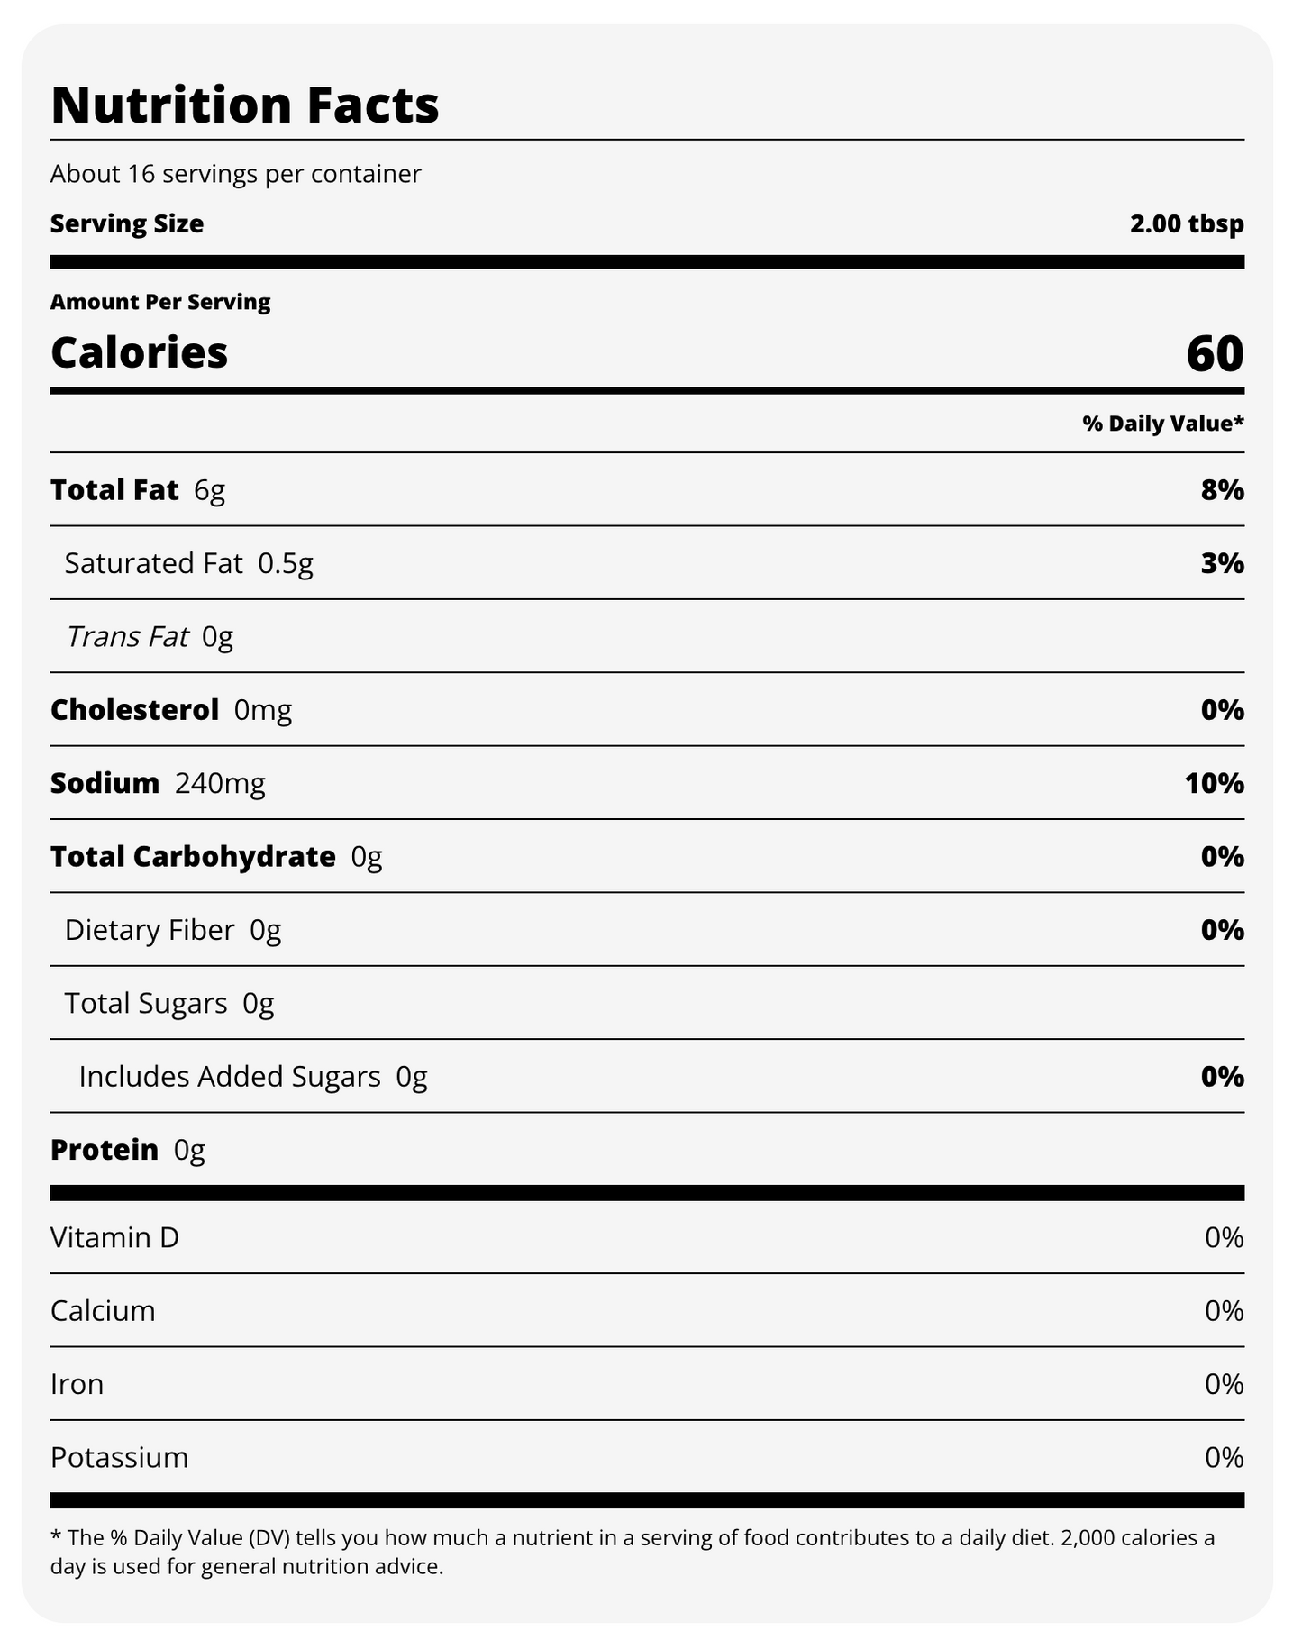Click the % Daily Value header
The width and height of the screenshot is (1302, 1640).
pos(1162,424)
